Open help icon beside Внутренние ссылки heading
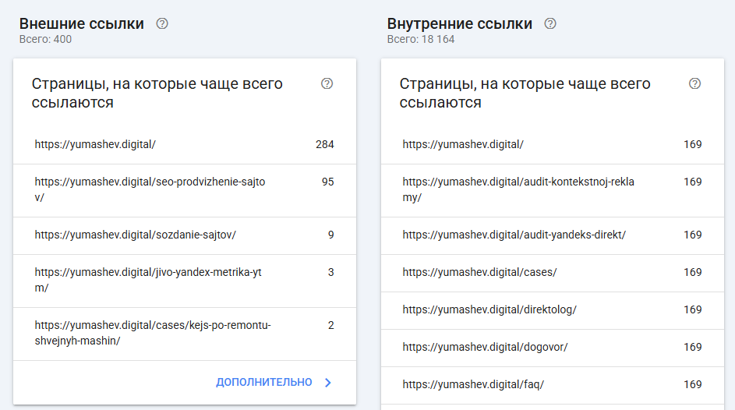The image size is (735, 410). coord(550,23)
